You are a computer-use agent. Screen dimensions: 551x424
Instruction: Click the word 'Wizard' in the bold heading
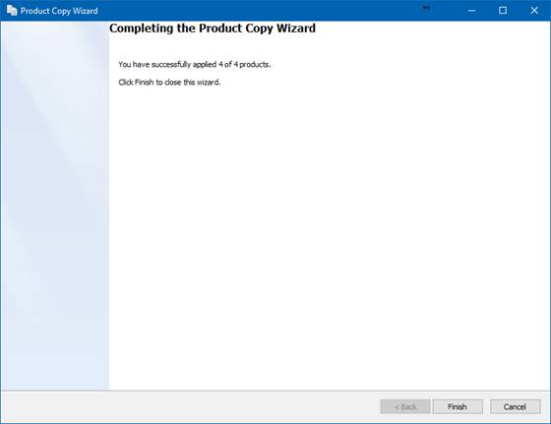click(x=296, y=28)
